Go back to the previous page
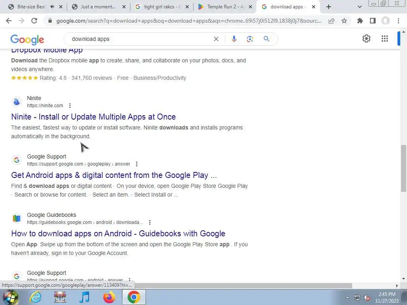 [x=9, y=21]
